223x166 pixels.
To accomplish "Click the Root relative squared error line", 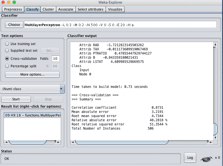I will [x=120, y=124].
